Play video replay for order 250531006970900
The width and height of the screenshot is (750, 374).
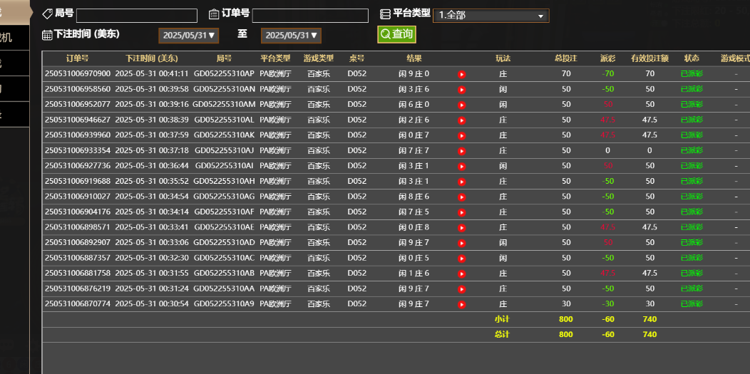(461, 74)
